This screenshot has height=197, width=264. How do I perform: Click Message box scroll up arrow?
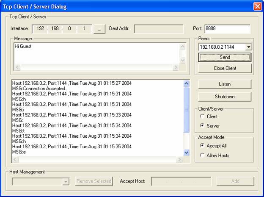[x=183, y=47]
